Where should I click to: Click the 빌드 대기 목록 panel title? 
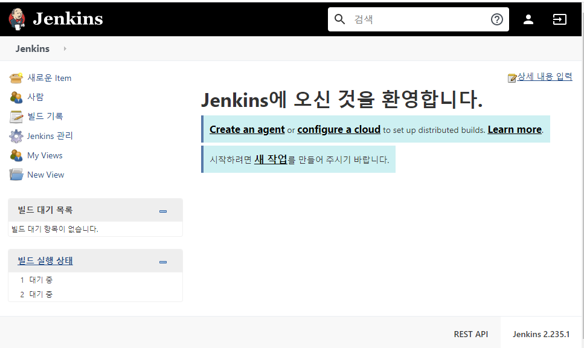click(45, 210)
